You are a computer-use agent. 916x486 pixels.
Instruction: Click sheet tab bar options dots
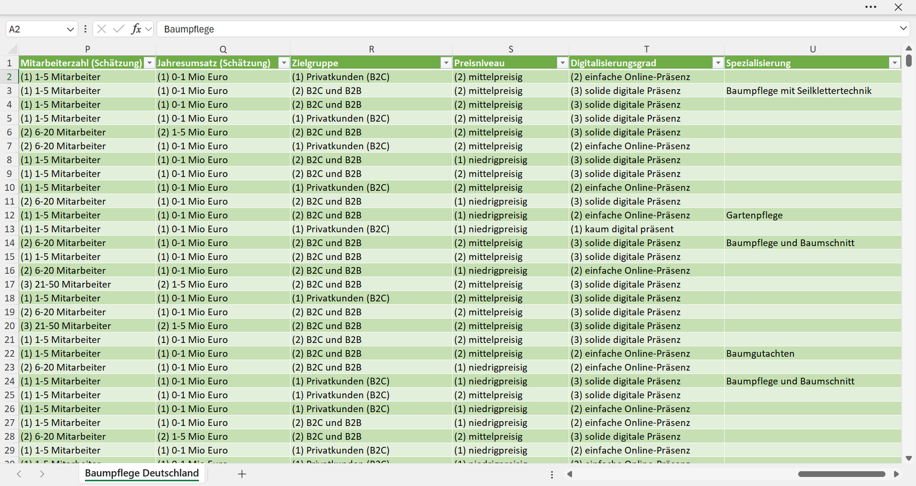[552, 474]
